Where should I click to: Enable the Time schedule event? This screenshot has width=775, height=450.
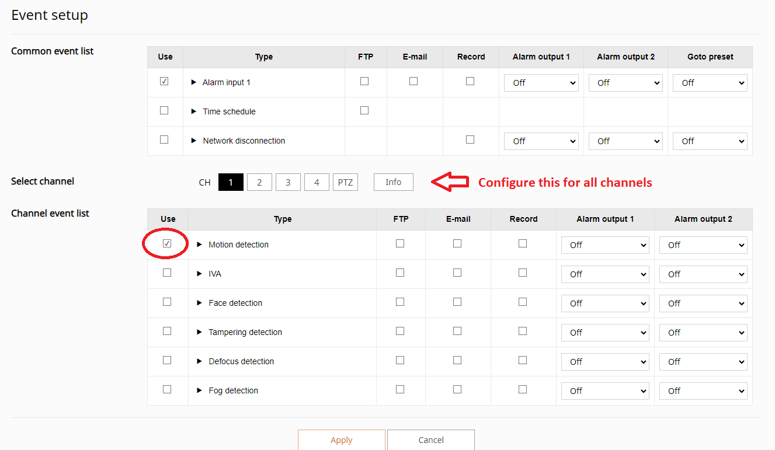pos(164,110)
